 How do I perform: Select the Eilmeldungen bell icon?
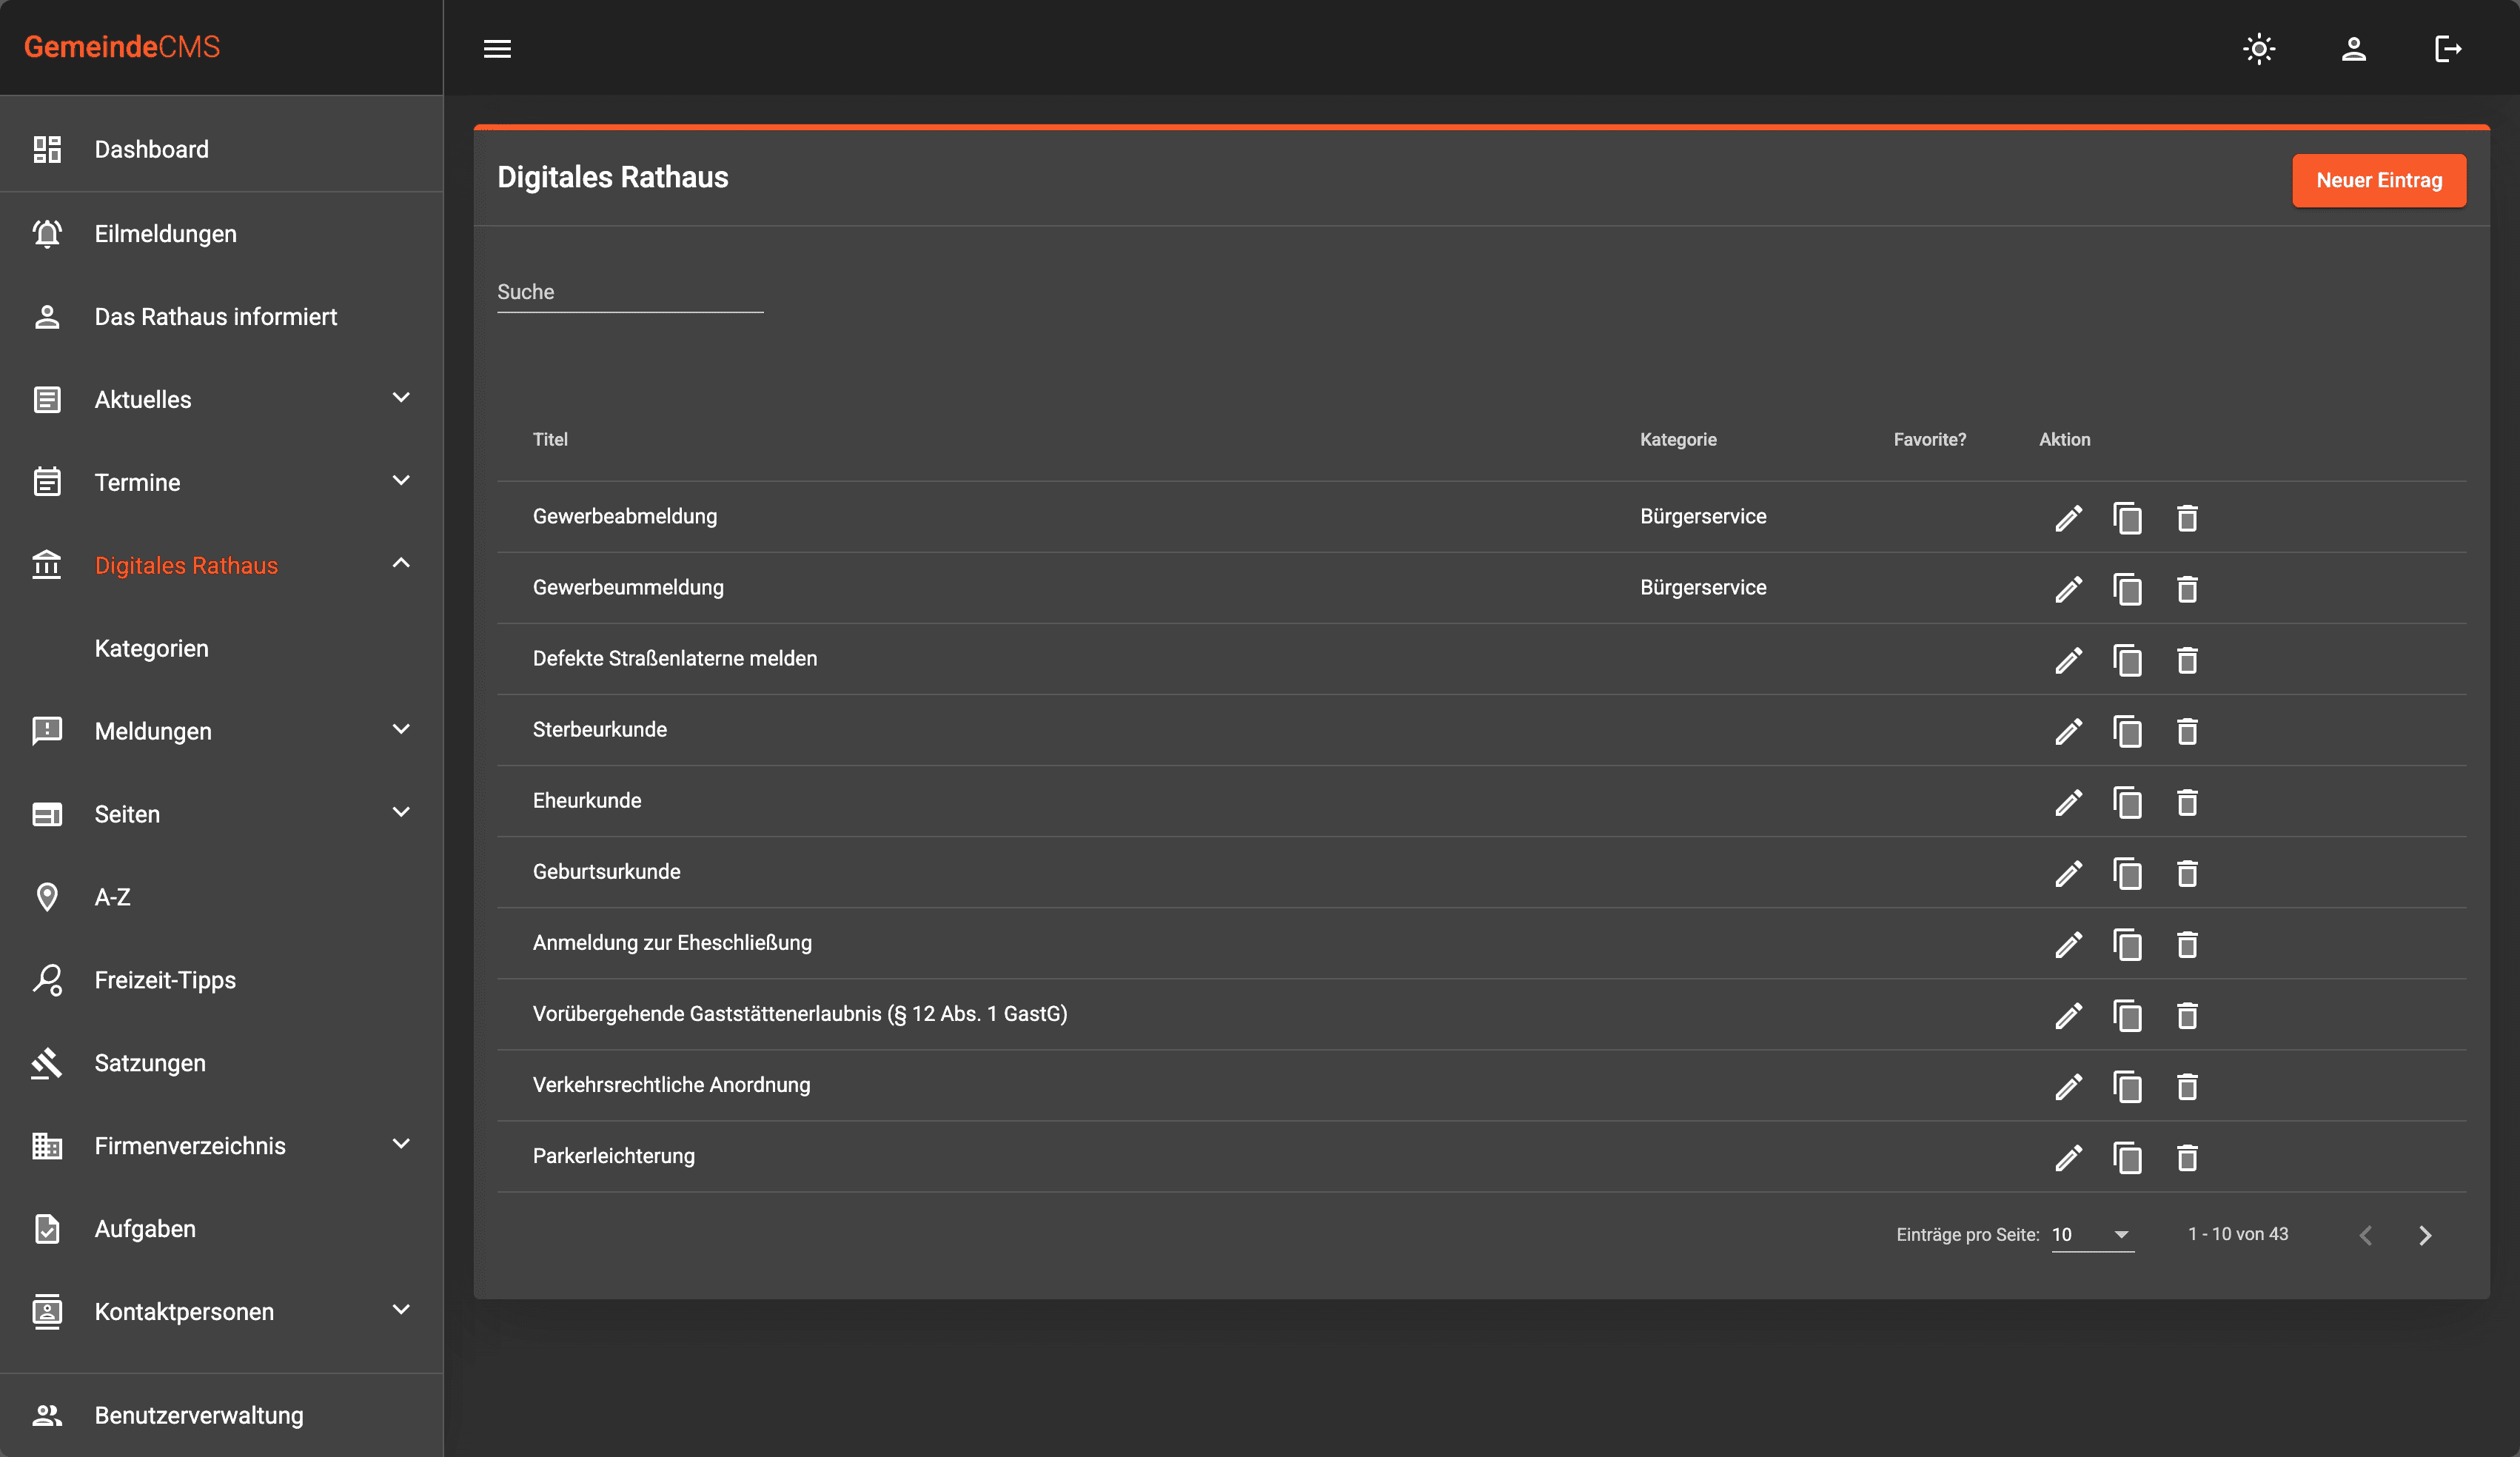pos(47,232)
